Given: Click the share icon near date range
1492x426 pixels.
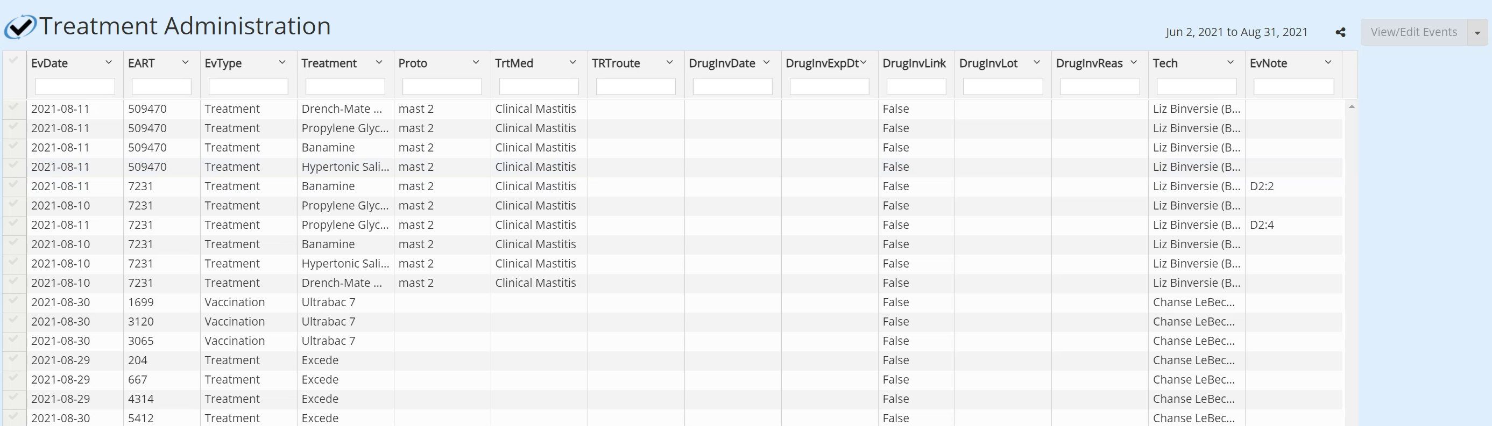Looking at the screenshot, I should [x=1340, y=32].
